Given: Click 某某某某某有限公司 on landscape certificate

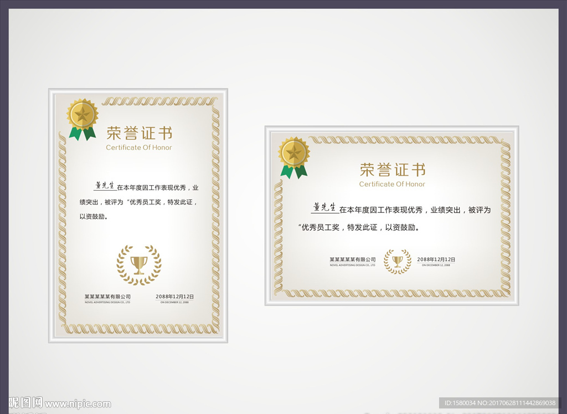Looking at the screenshot, I should coord(353,259).
